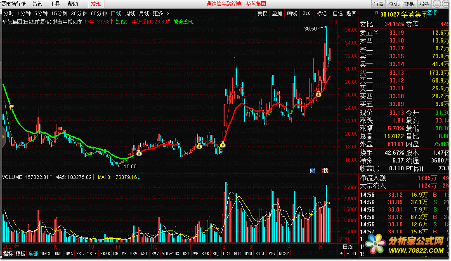The width and height of the screenshot is (451, 261).
Task: Click the left edge panel arrow handle
Action: click(x=3, y=137)
